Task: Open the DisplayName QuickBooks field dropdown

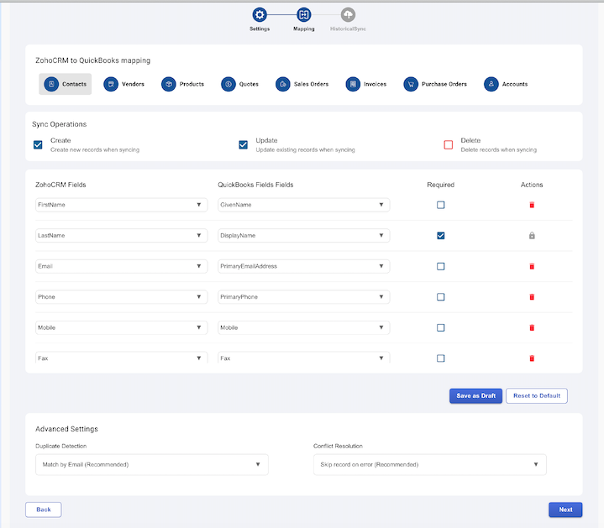Action: coord(303,236)
